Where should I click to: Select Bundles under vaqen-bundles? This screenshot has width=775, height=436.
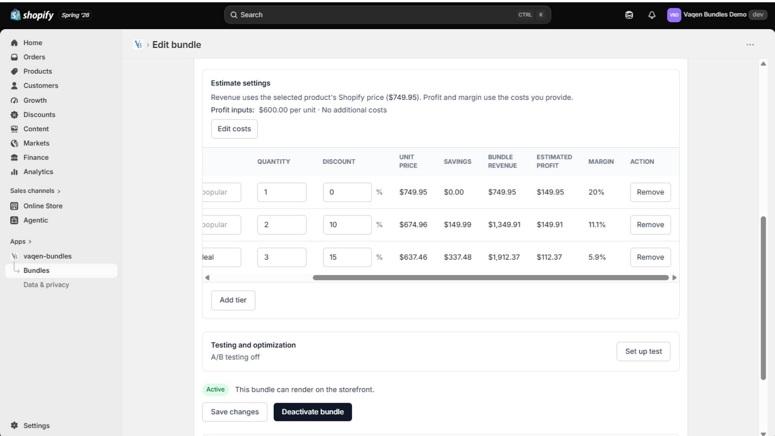click(x=61, y=270)
